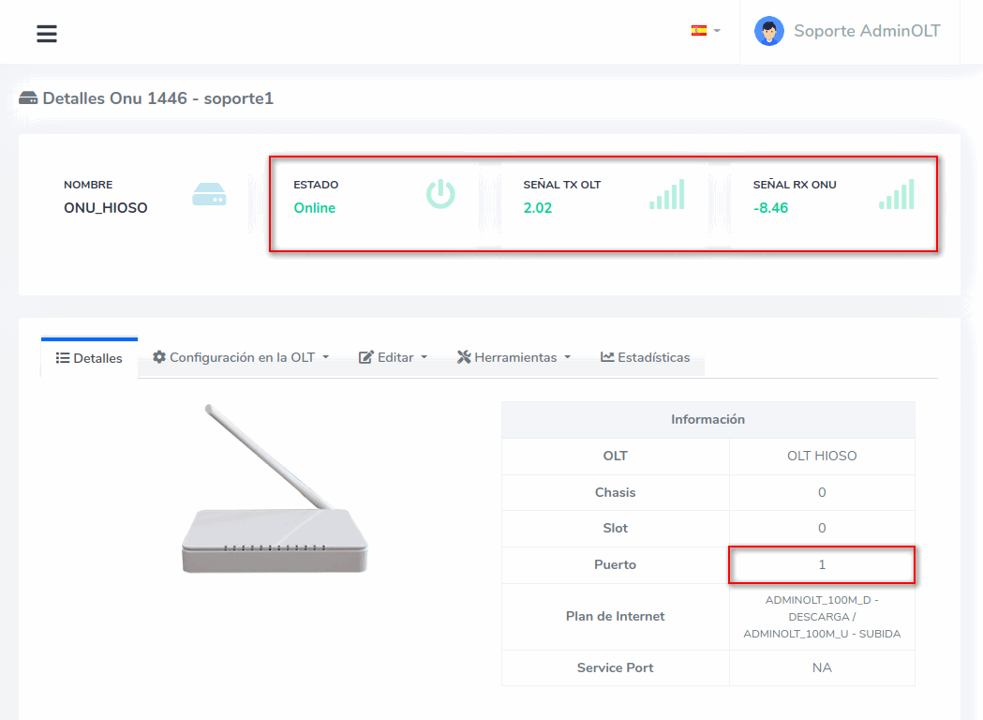This screenshot has width=983, height=720.
Task: Expand the language selector dropdown arrow
Action: 717,31
